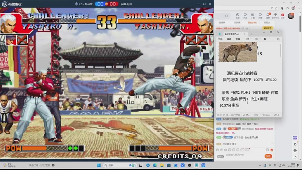Open the target settings icon in right sidebar
The height and width of the screenshot is (170, 302).
tap(295, 150)
